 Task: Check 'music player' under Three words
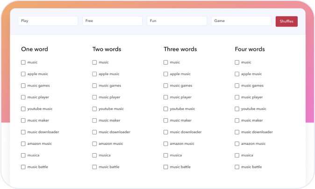coord(166,97)
